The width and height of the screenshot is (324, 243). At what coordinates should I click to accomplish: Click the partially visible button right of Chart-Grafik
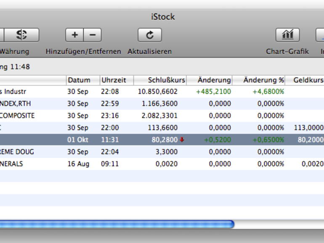tap(320, 35)
